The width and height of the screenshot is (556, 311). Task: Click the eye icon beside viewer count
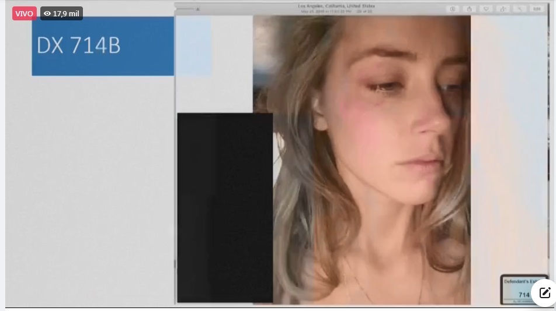[47, 13]
